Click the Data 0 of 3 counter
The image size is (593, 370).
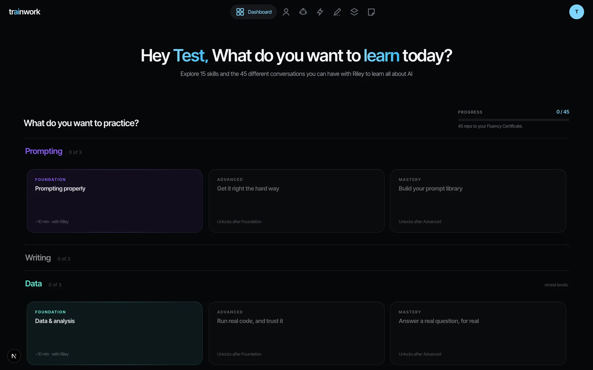tap(55, 285)
